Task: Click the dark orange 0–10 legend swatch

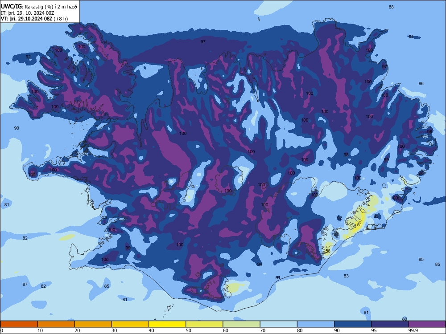Action: pos(19,324)
